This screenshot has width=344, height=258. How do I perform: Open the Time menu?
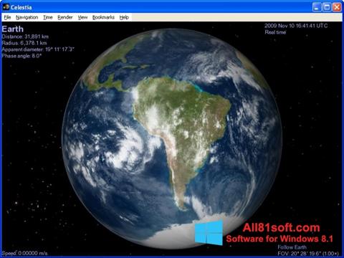pyautogui.click(x=48, y=17)
